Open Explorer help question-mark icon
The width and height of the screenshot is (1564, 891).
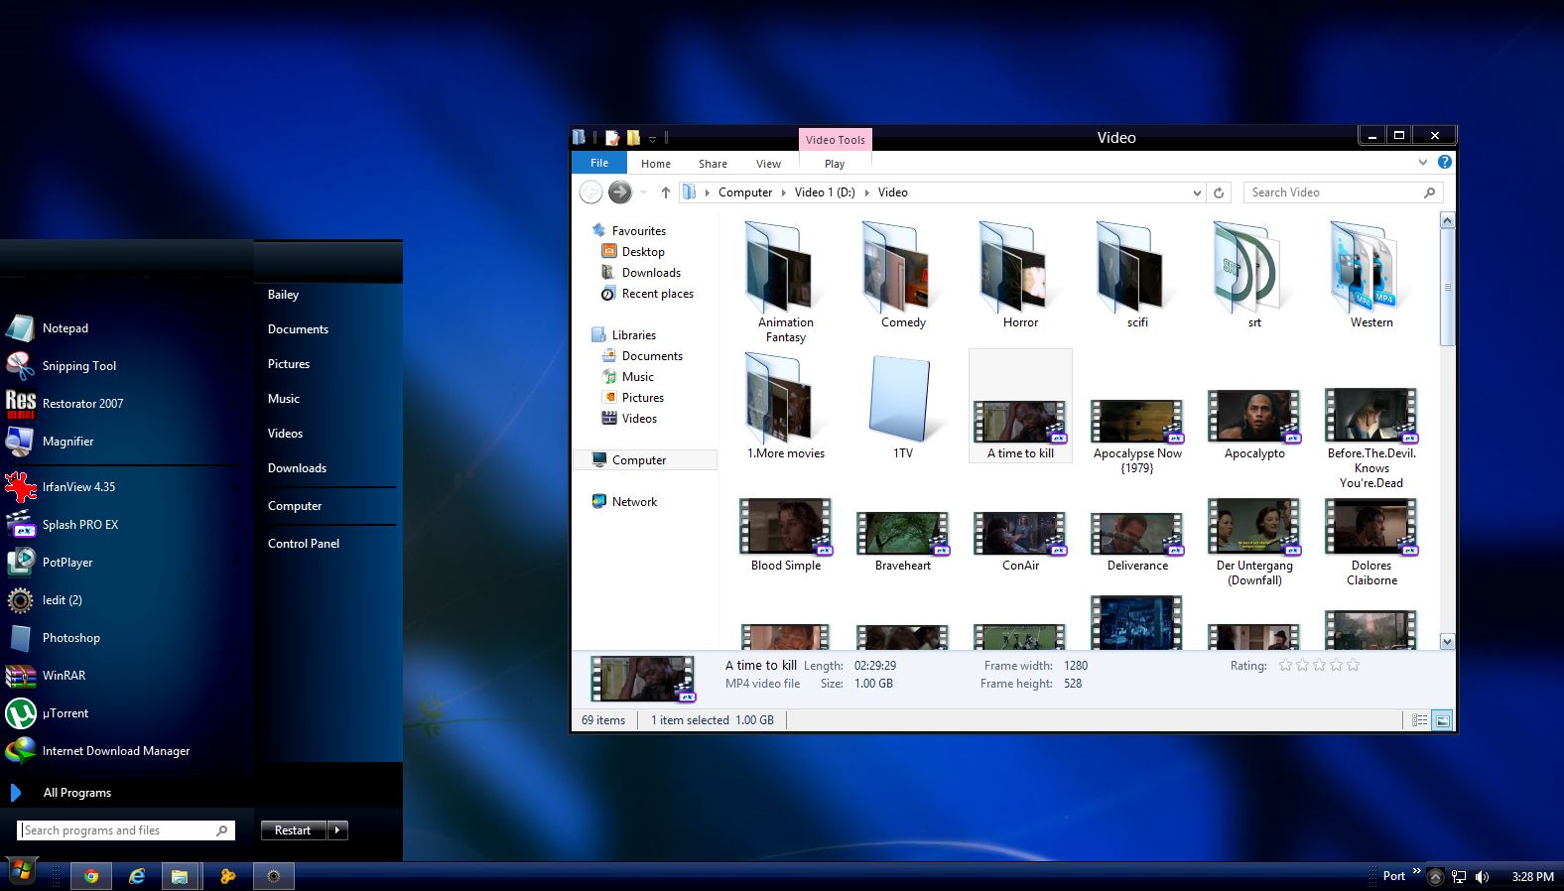[1445, 162]
